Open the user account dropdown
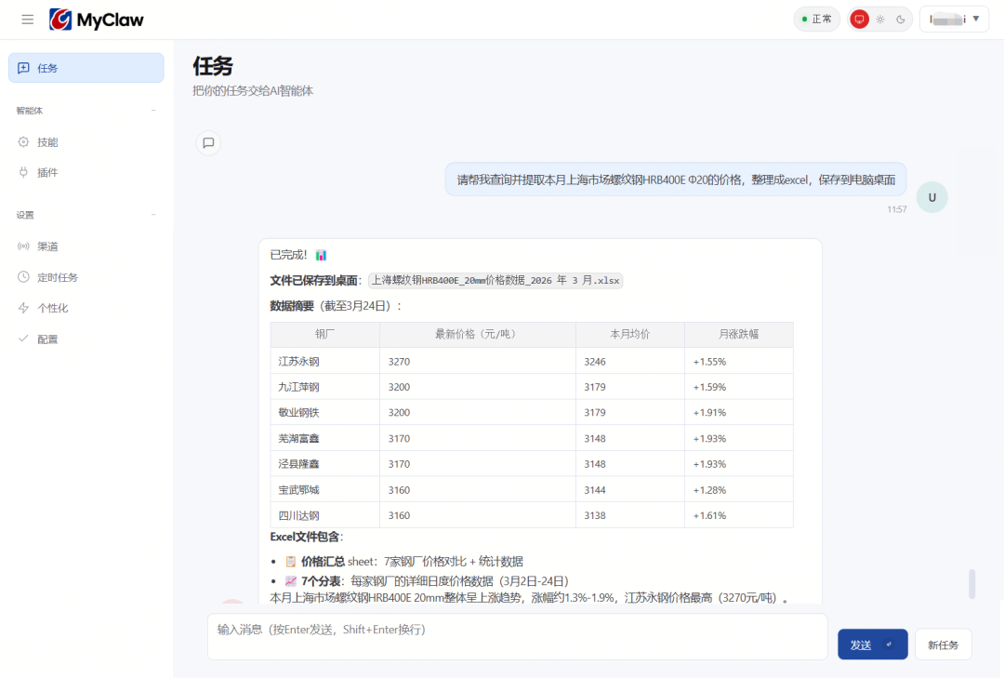 pos(954,20)
